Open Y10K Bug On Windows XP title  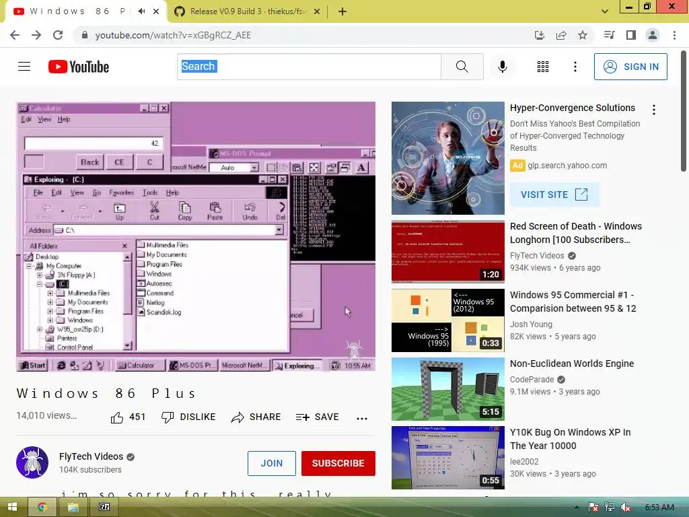[x=570, y=439]
